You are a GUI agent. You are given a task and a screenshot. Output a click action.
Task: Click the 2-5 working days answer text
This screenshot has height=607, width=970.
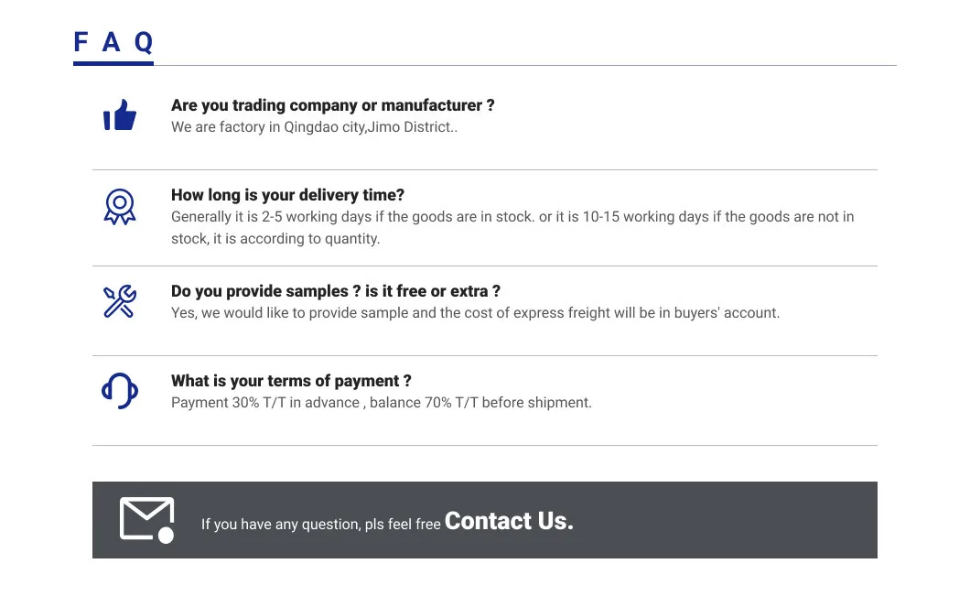[512, 217]
